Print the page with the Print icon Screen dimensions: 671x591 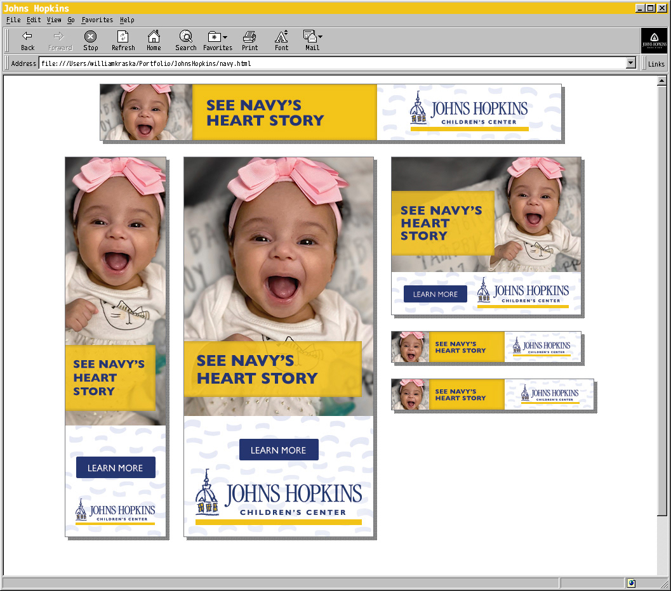(249, 41)
